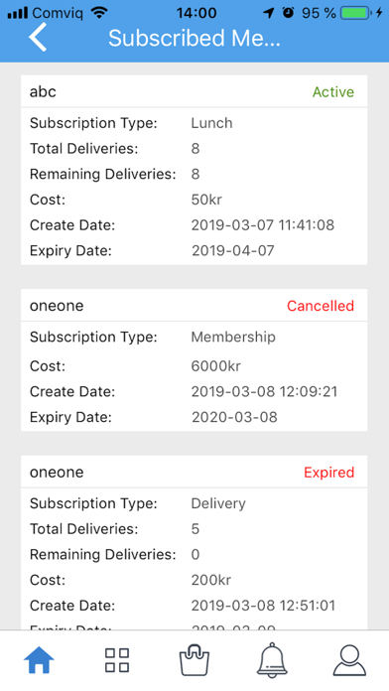This screenshot has width=389, height=691.
Task: Tap the location arrow status icon
Action: [268, 13]
